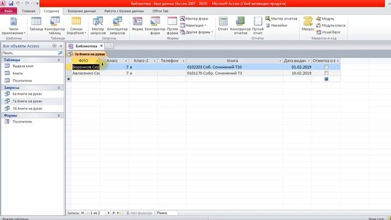
Task: Insert a Модуль класса
Action: [331, 26]
